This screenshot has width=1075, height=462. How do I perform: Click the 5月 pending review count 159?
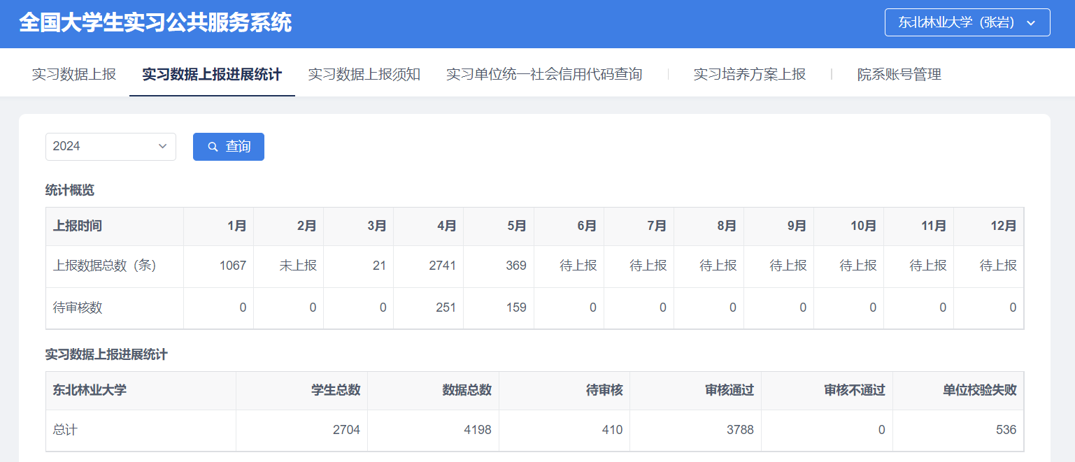515,308
